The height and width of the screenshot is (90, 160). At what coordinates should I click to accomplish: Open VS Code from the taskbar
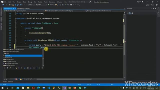pyautogui.click(x=49, y=88)
